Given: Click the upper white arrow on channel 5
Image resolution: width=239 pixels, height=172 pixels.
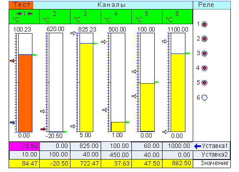Looking at the screenshot, I should tap(134, 72).
